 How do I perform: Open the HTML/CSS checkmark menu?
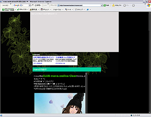tap(22, 9)
